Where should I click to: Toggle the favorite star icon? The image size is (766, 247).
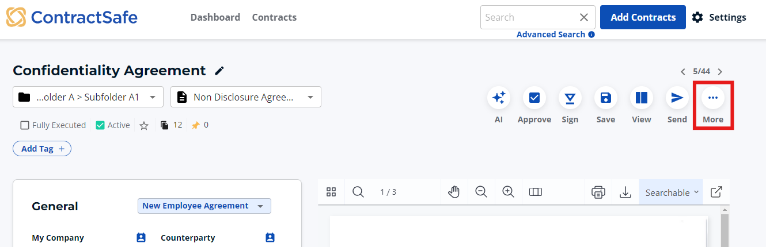(x=144, y=125)
